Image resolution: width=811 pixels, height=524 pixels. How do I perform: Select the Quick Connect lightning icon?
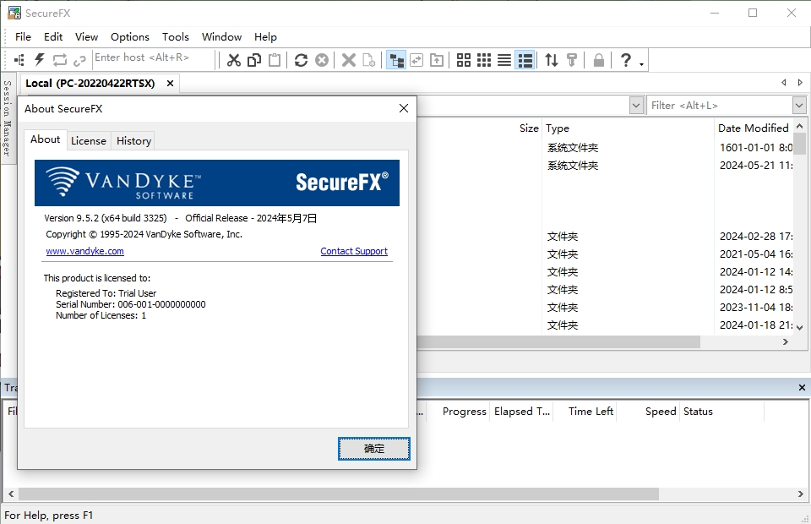(x=37, y=59)
